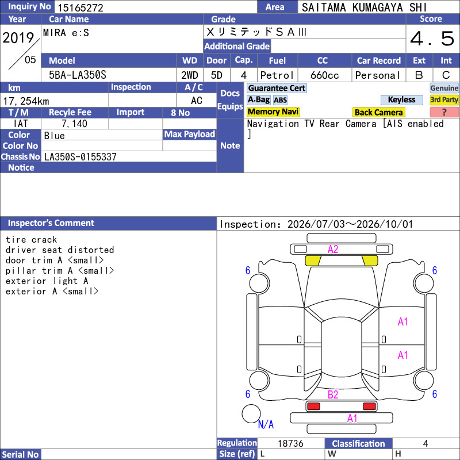This screenshot has width=460, height=460.
Task: Click the Guarantee Cert badge
Action: pos(277,88)
